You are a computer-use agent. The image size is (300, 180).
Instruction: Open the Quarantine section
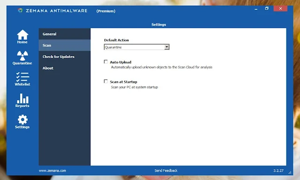click(x=22, y=58)
